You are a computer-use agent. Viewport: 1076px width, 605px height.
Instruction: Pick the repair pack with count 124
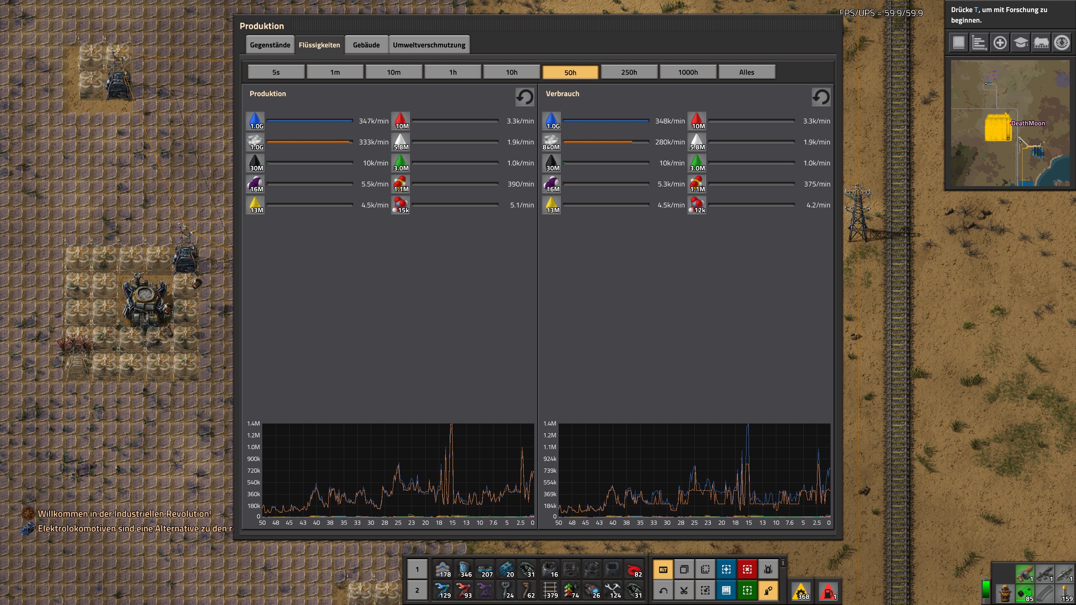[613, 590]
